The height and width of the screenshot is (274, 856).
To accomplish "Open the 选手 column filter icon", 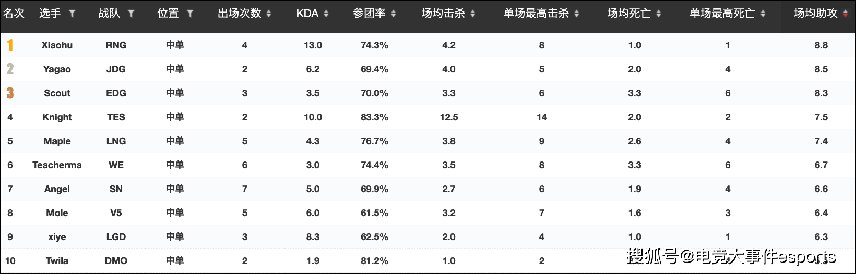I will pyautogui.click(x=72, y=14).
